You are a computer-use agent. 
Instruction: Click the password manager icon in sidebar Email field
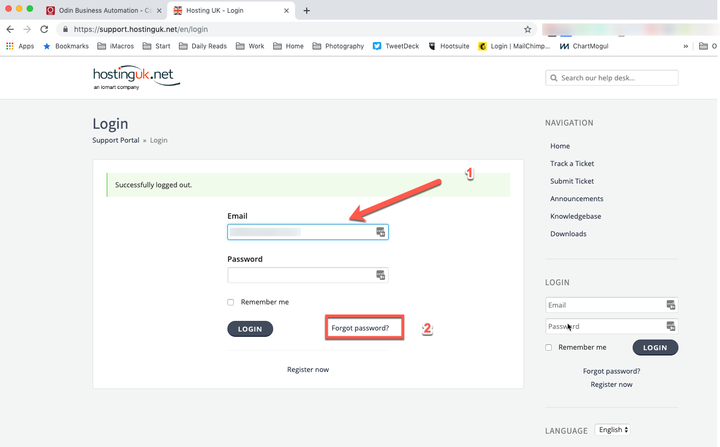click(x=671, y=305)
